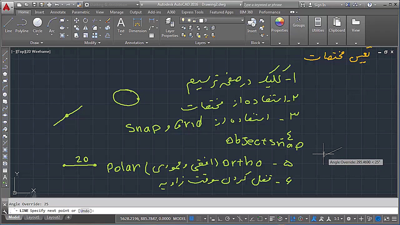Open the layer selection dropdown showing layer 0
The width and height of the screenshot is (400, 225).
tap(242, 21)
